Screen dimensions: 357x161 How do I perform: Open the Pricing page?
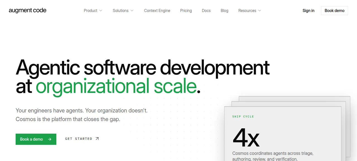tap(186, 11)
